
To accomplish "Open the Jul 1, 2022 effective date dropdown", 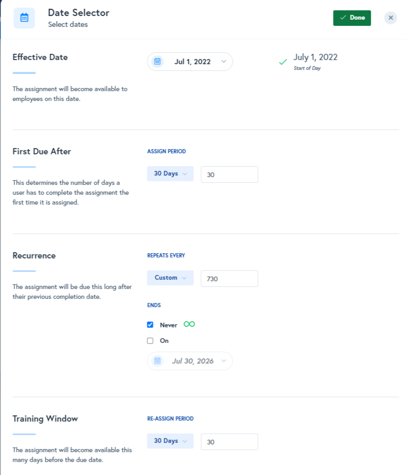I will (190, 61).
